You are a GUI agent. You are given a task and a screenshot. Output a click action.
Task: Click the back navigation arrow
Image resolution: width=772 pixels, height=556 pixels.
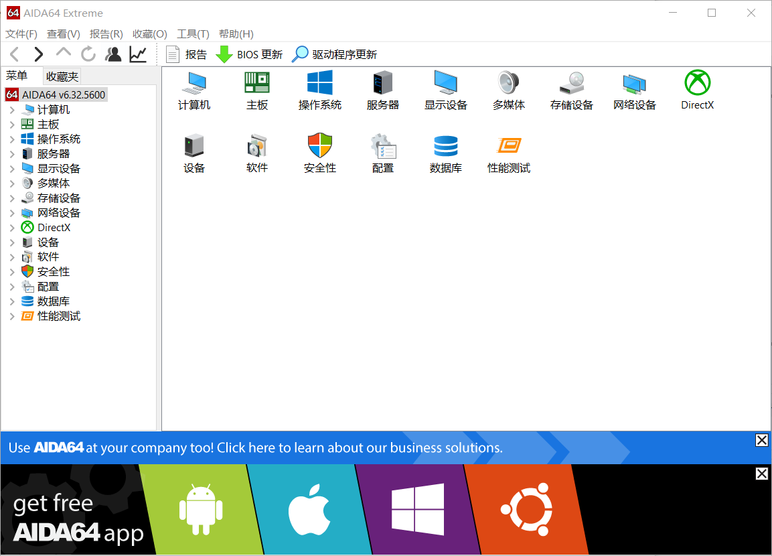click(x=15, y=54)
